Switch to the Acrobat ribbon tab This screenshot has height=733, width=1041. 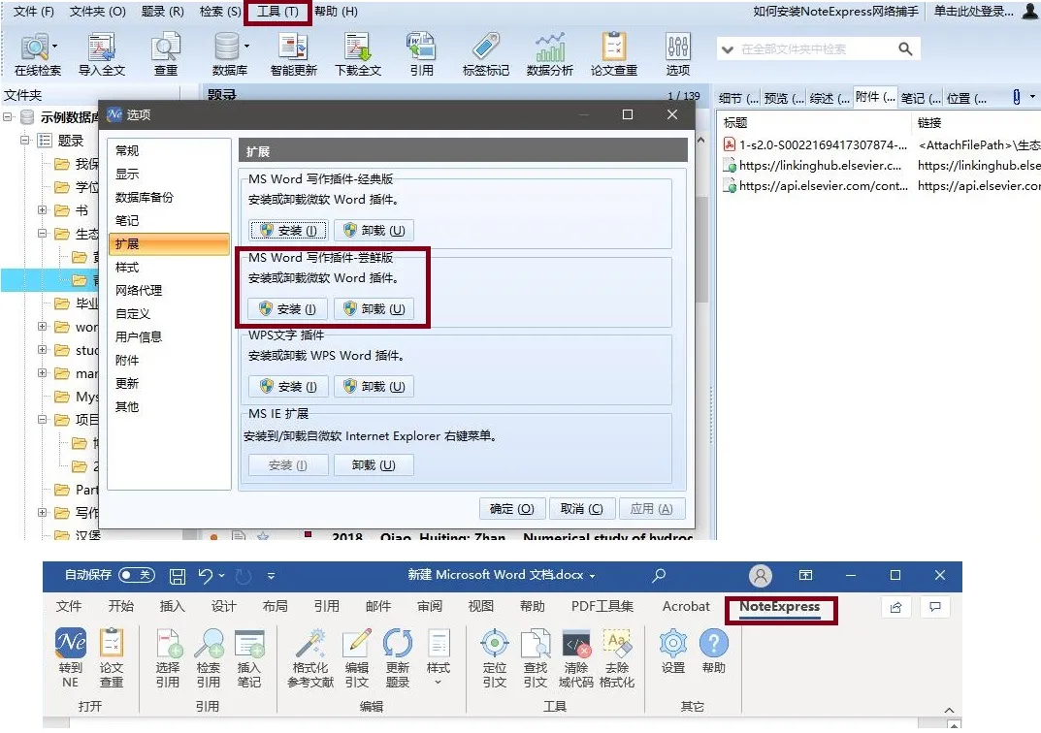[686, 606]
